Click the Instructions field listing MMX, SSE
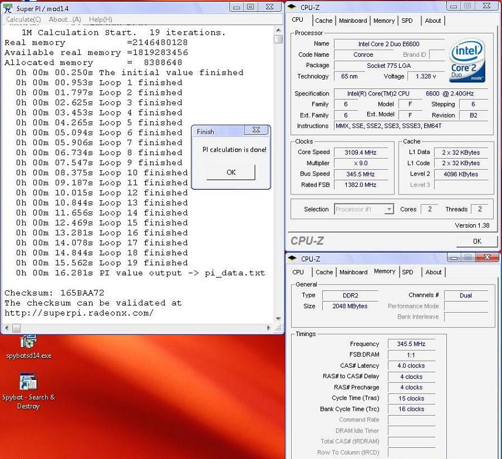 pos(411,126)
